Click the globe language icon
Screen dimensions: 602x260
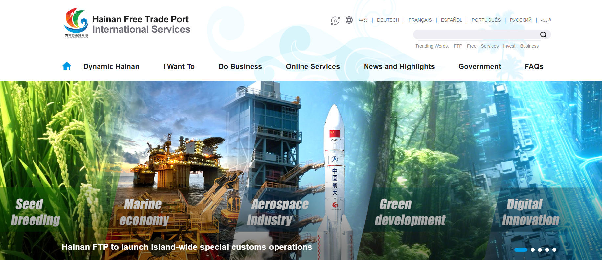[x=349, y=20]
